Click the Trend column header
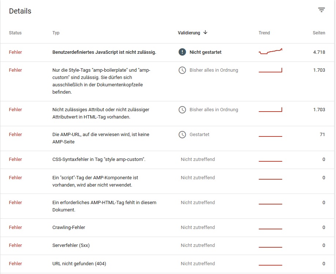 point(264,33)
